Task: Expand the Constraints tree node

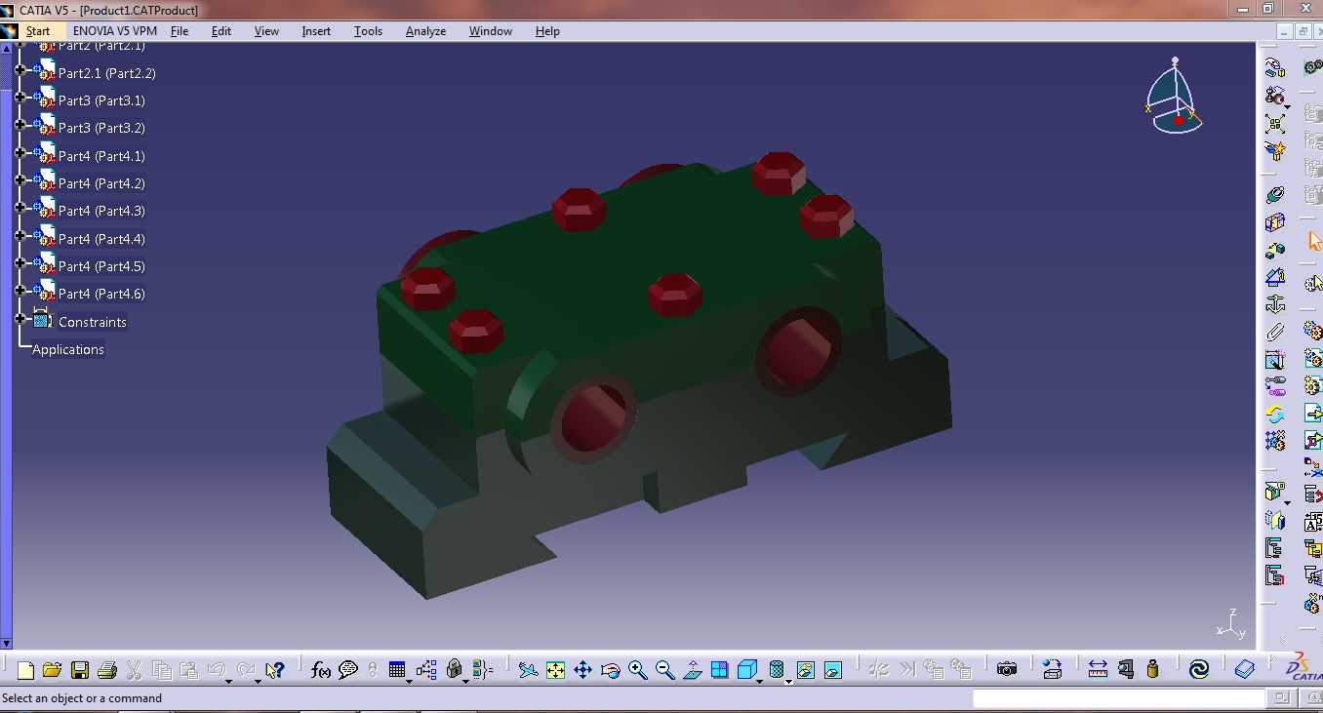Action: (20, 319)
